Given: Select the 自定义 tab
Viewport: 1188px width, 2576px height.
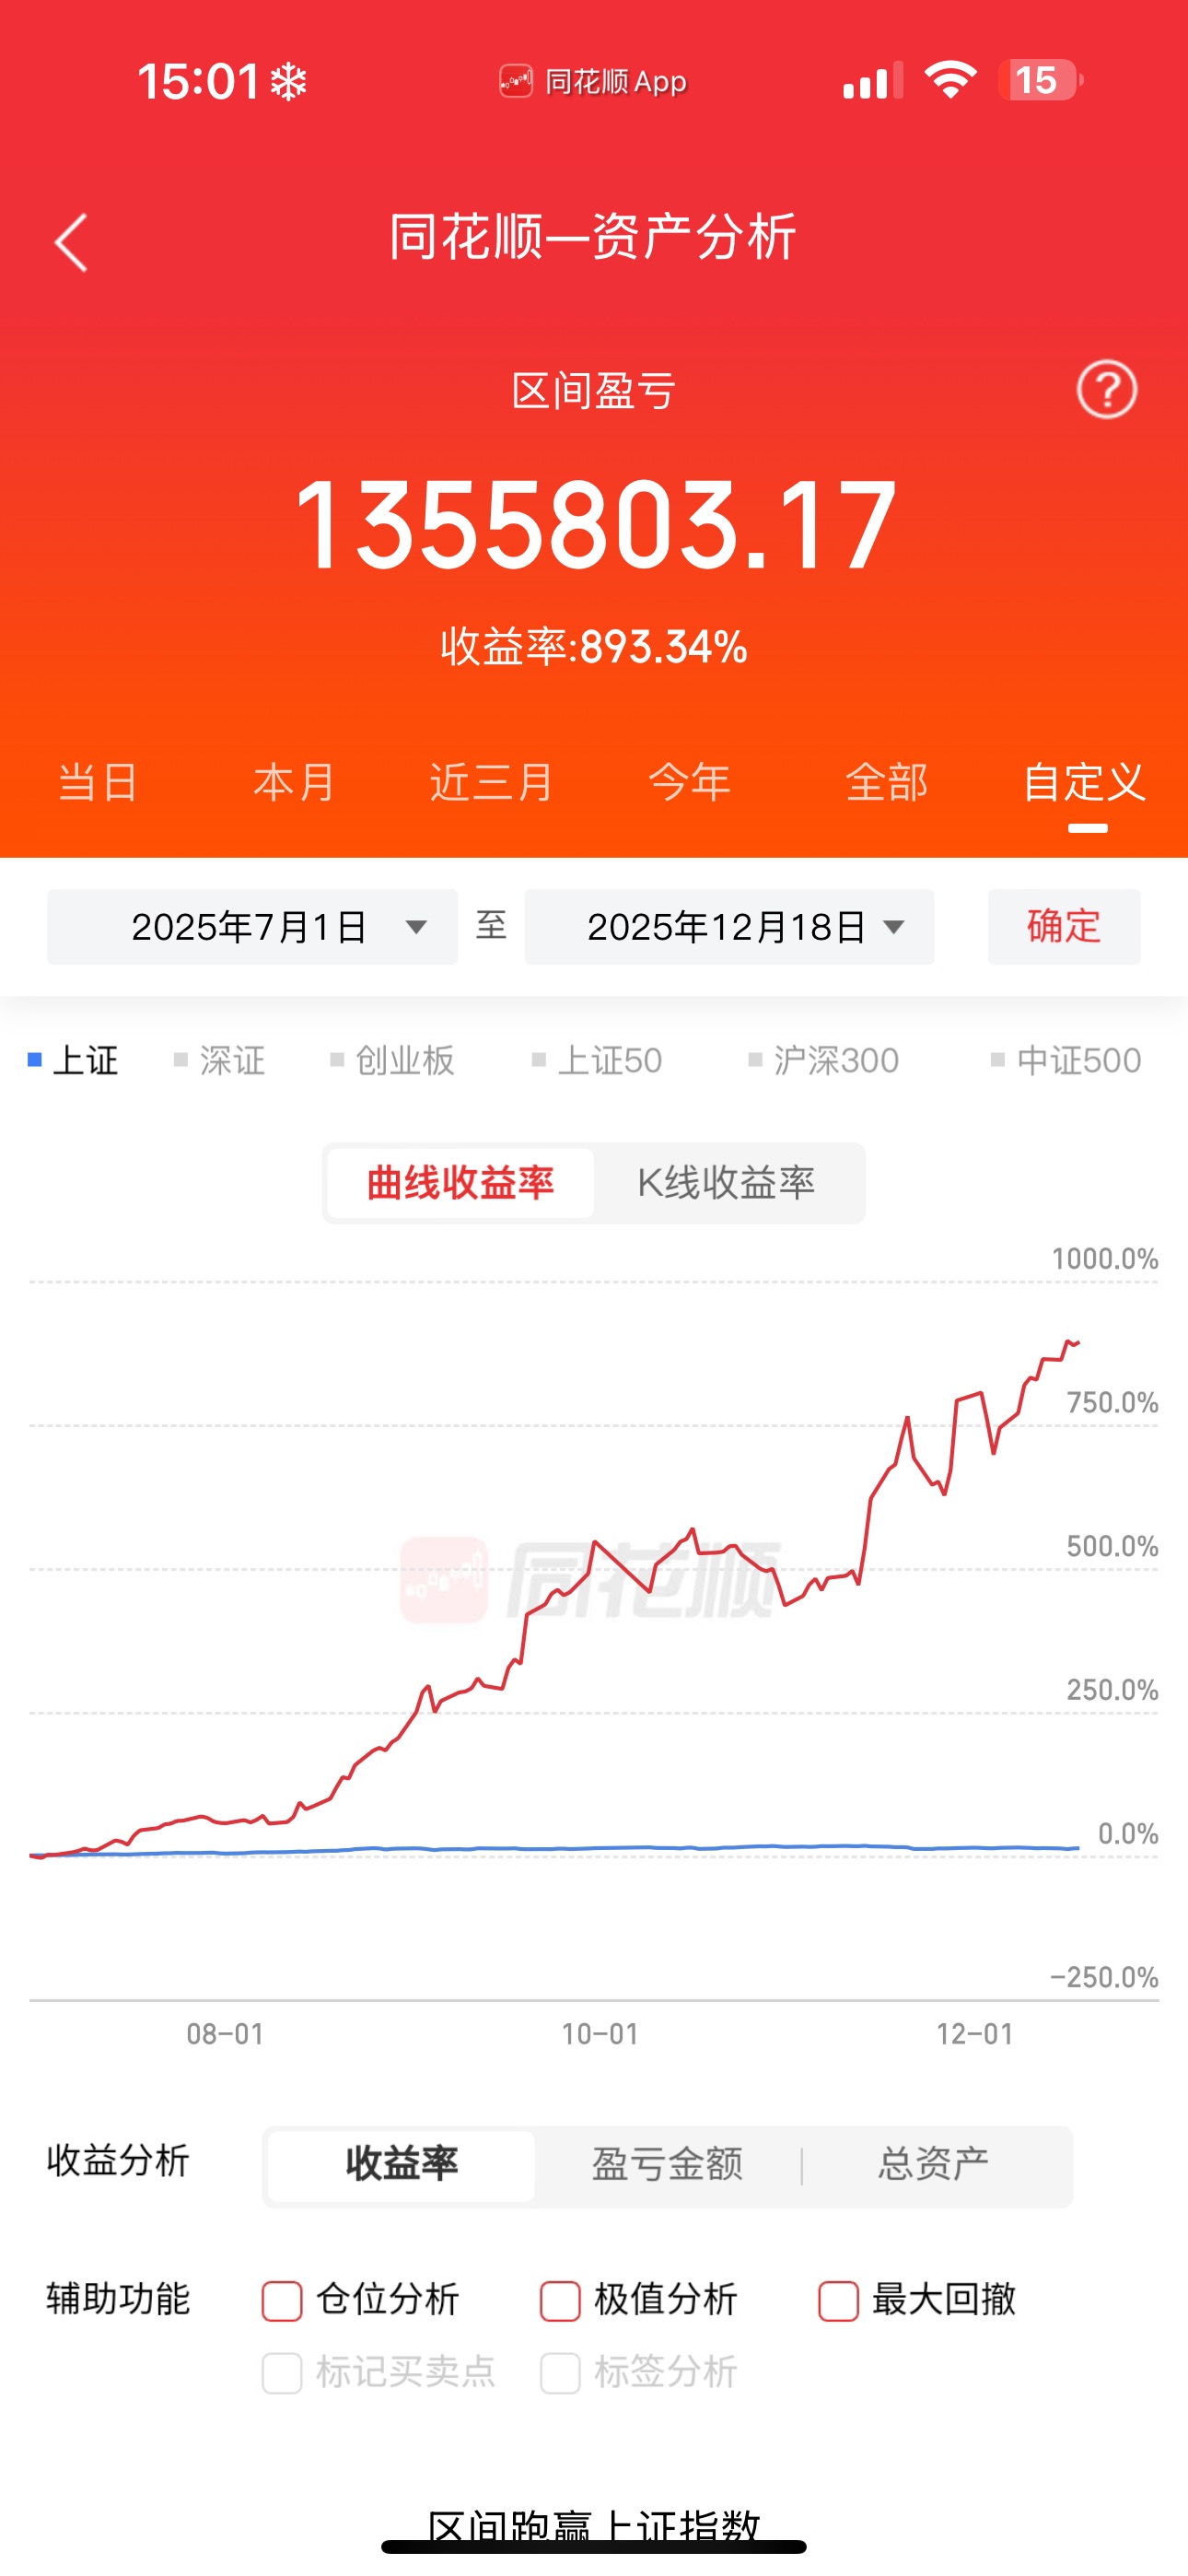Looking at the screenshot, I should 1084,782.
